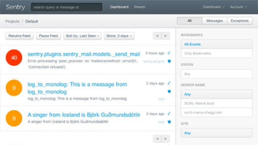Filter by server SCML-MarcA.local
Image resolution: width=258 pixels, height=145 pixels.
216,103
